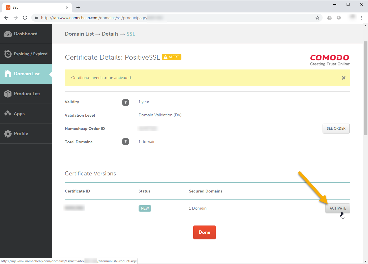Open the Google Drive extension icon
The image size is (368, 264).
tap(329, 18)
